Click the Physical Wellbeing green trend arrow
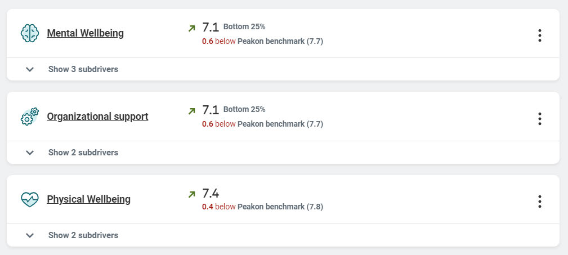Viewport: 568px width, 255px height. pyautogui.click(x=192, y=194)
